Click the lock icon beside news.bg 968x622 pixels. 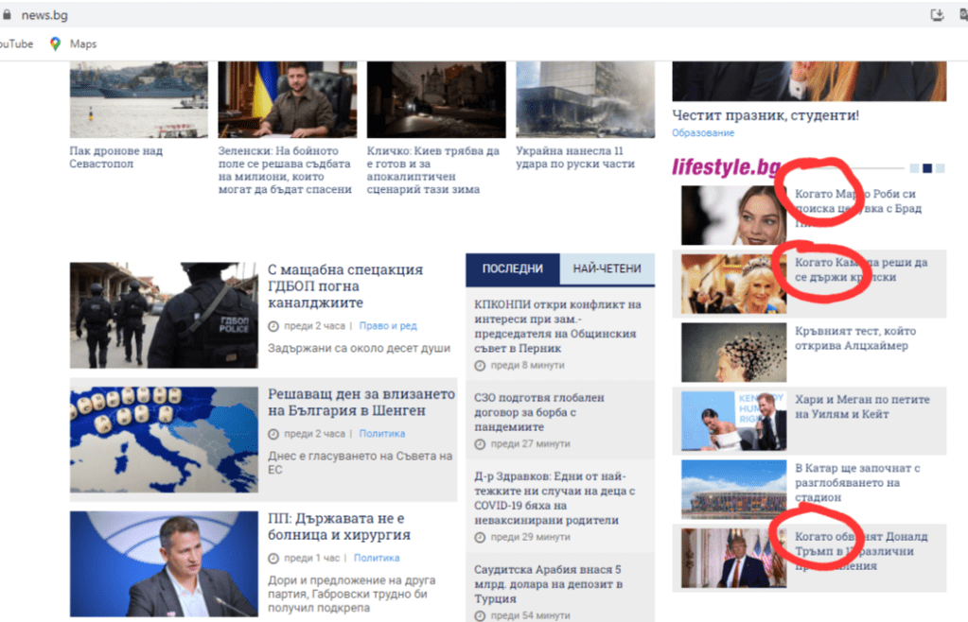point(7,15)
